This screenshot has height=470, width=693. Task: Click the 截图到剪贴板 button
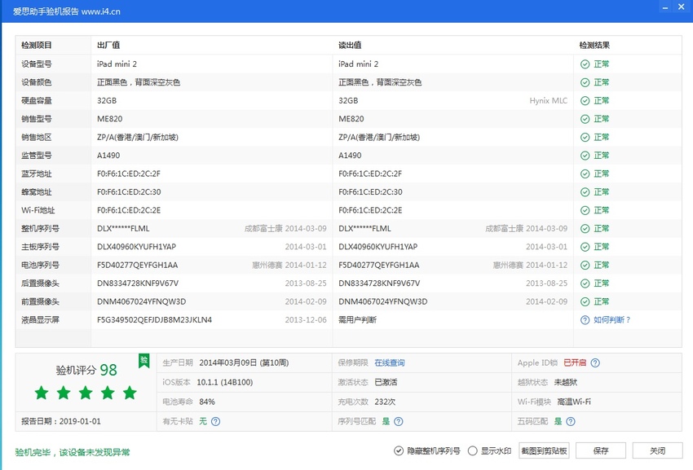click(x=544, y=450)
